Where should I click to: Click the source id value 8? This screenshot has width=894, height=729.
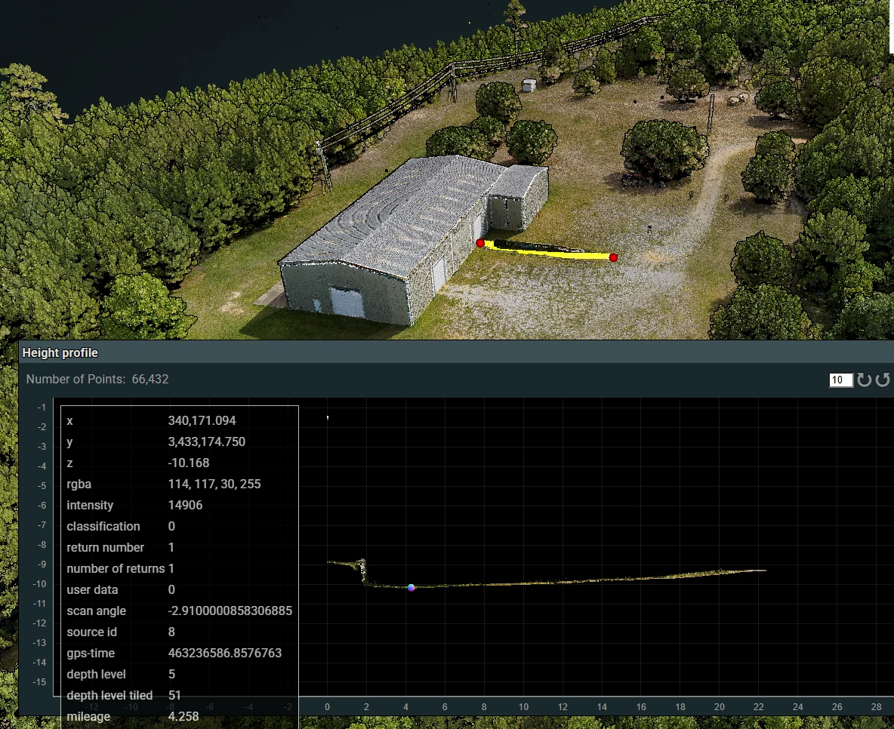[171, 632]
